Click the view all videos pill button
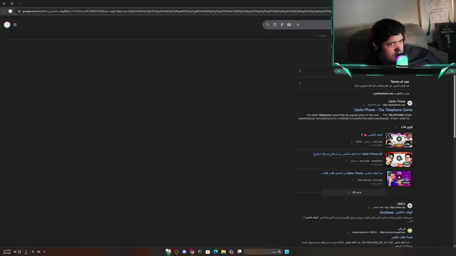 pos(354,192)
